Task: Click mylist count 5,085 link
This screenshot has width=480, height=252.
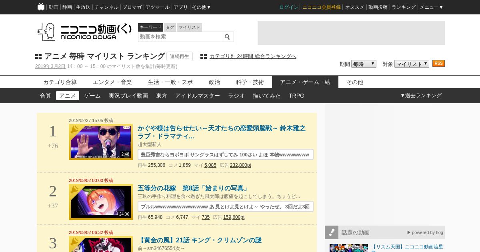Action: [210, 165]
